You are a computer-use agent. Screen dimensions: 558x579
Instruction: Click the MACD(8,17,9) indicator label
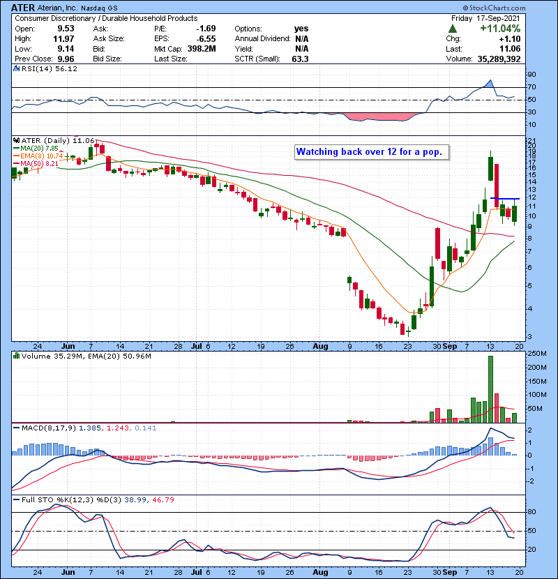[49, 428]
